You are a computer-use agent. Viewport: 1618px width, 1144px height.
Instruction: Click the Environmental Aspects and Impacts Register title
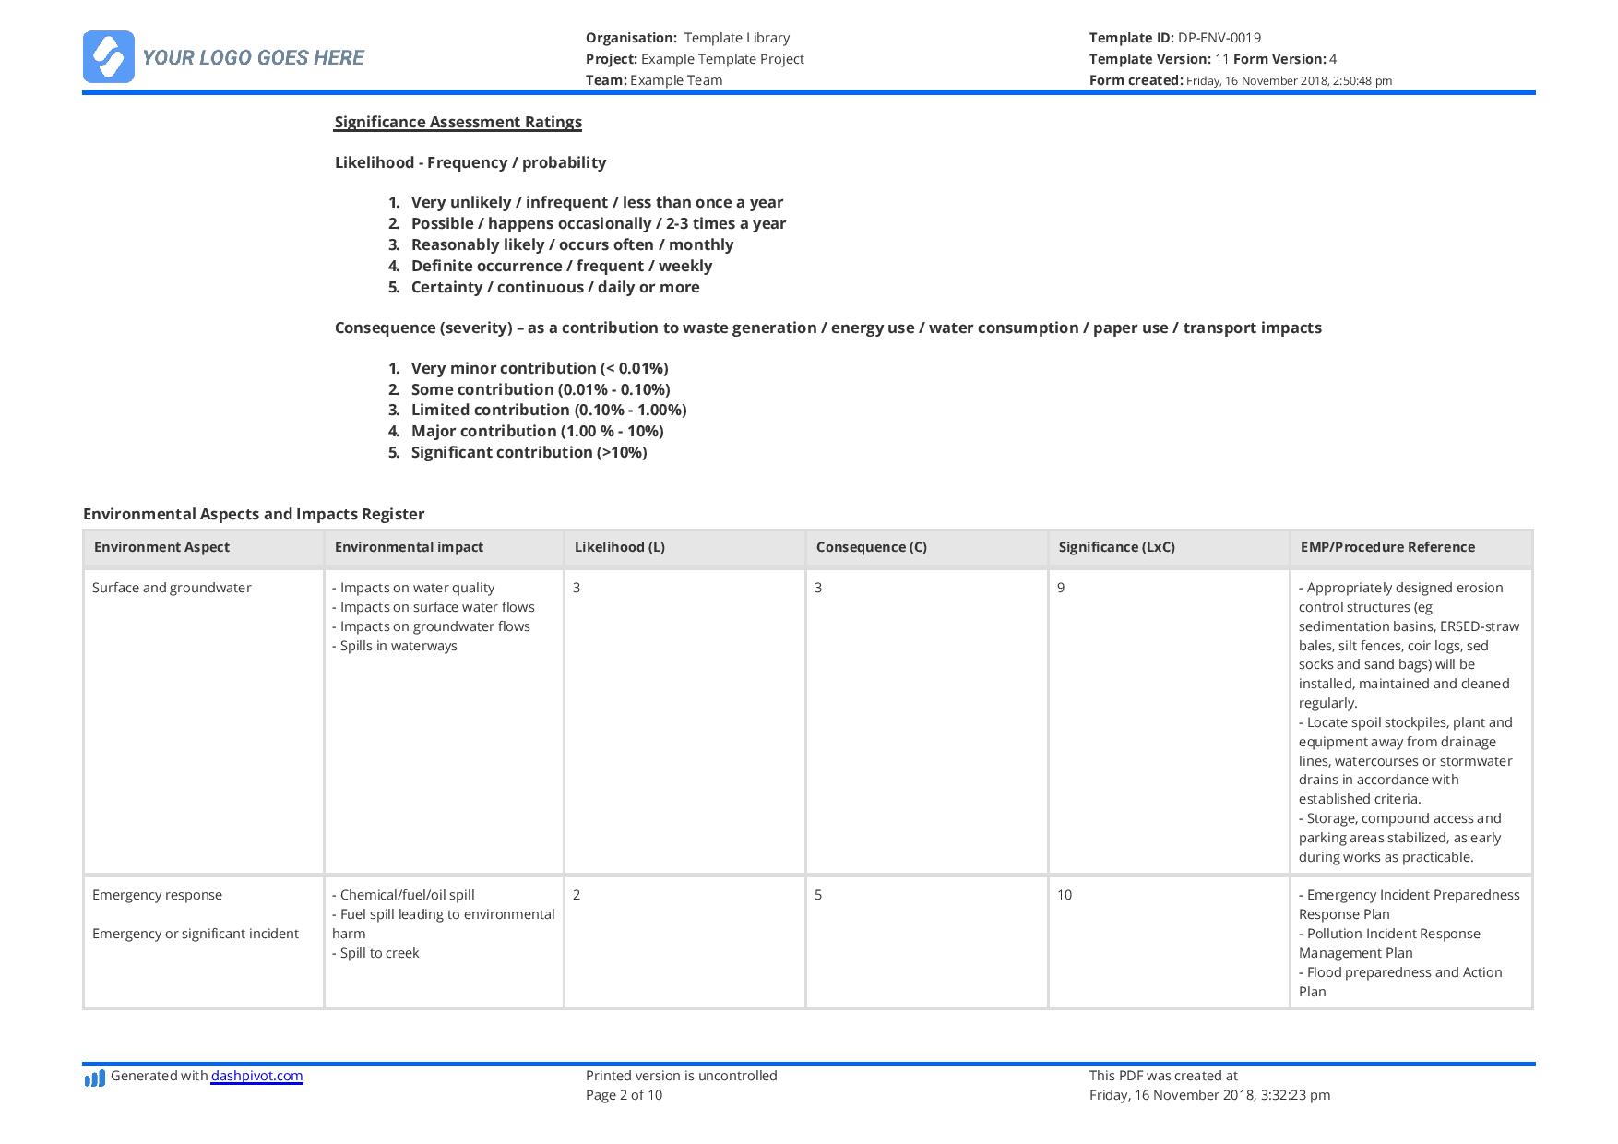[253, 514]
